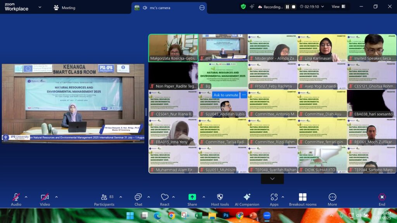Stop the recording
This screenshot has height=223, width=397.
[293, 7]
